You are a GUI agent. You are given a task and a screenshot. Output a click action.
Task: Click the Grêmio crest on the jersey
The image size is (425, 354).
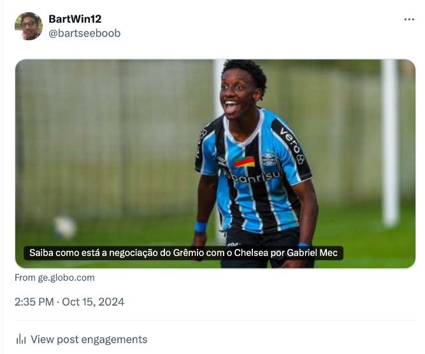pos(269,158)
